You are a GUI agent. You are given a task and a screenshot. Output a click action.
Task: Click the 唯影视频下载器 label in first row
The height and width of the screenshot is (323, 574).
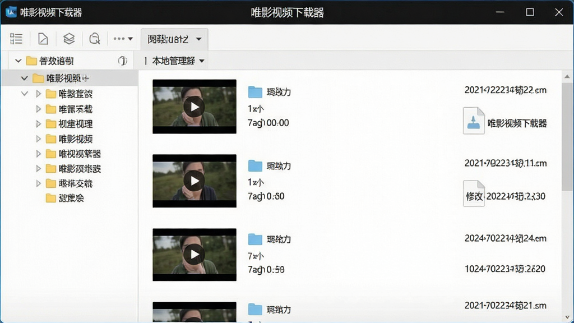point(517,123)
